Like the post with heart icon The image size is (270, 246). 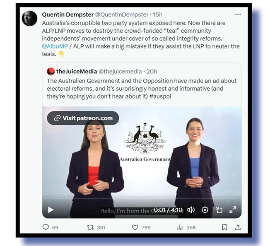tap(135, 227)
